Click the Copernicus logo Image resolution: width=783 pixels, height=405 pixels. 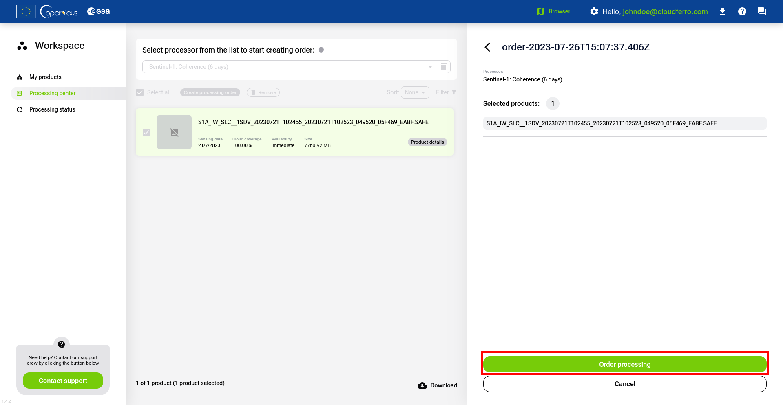pos(59,11)
